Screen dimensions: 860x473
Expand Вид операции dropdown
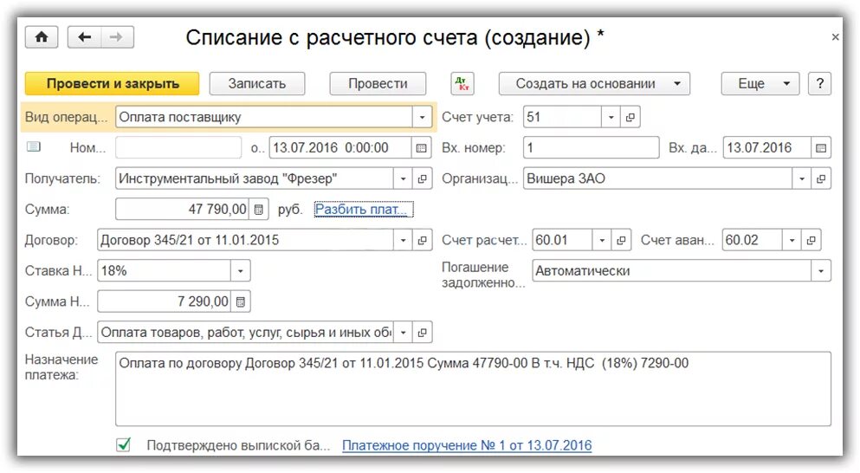coord(422,118)
